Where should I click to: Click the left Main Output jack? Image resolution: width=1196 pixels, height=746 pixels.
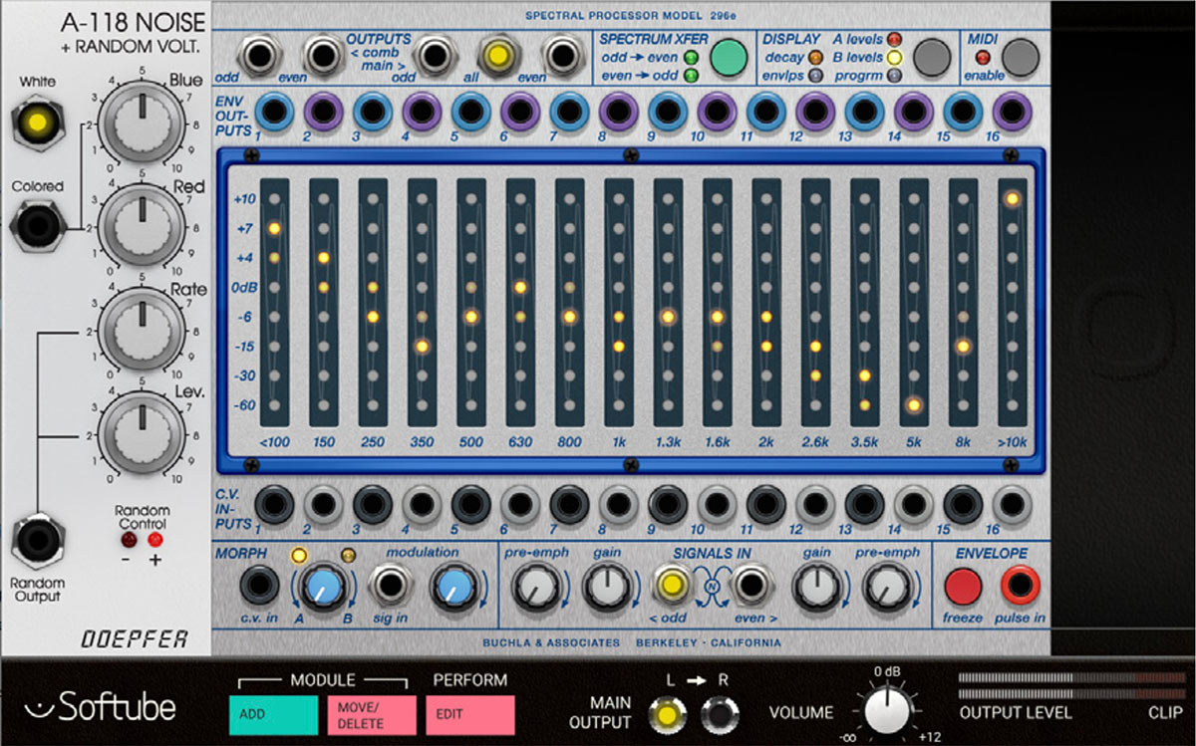click(x=665, y=714)
